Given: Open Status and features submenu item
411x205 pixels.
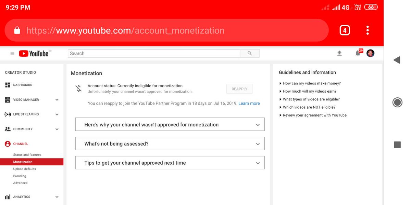Looking at the screenshot, I should click(27, 155).
